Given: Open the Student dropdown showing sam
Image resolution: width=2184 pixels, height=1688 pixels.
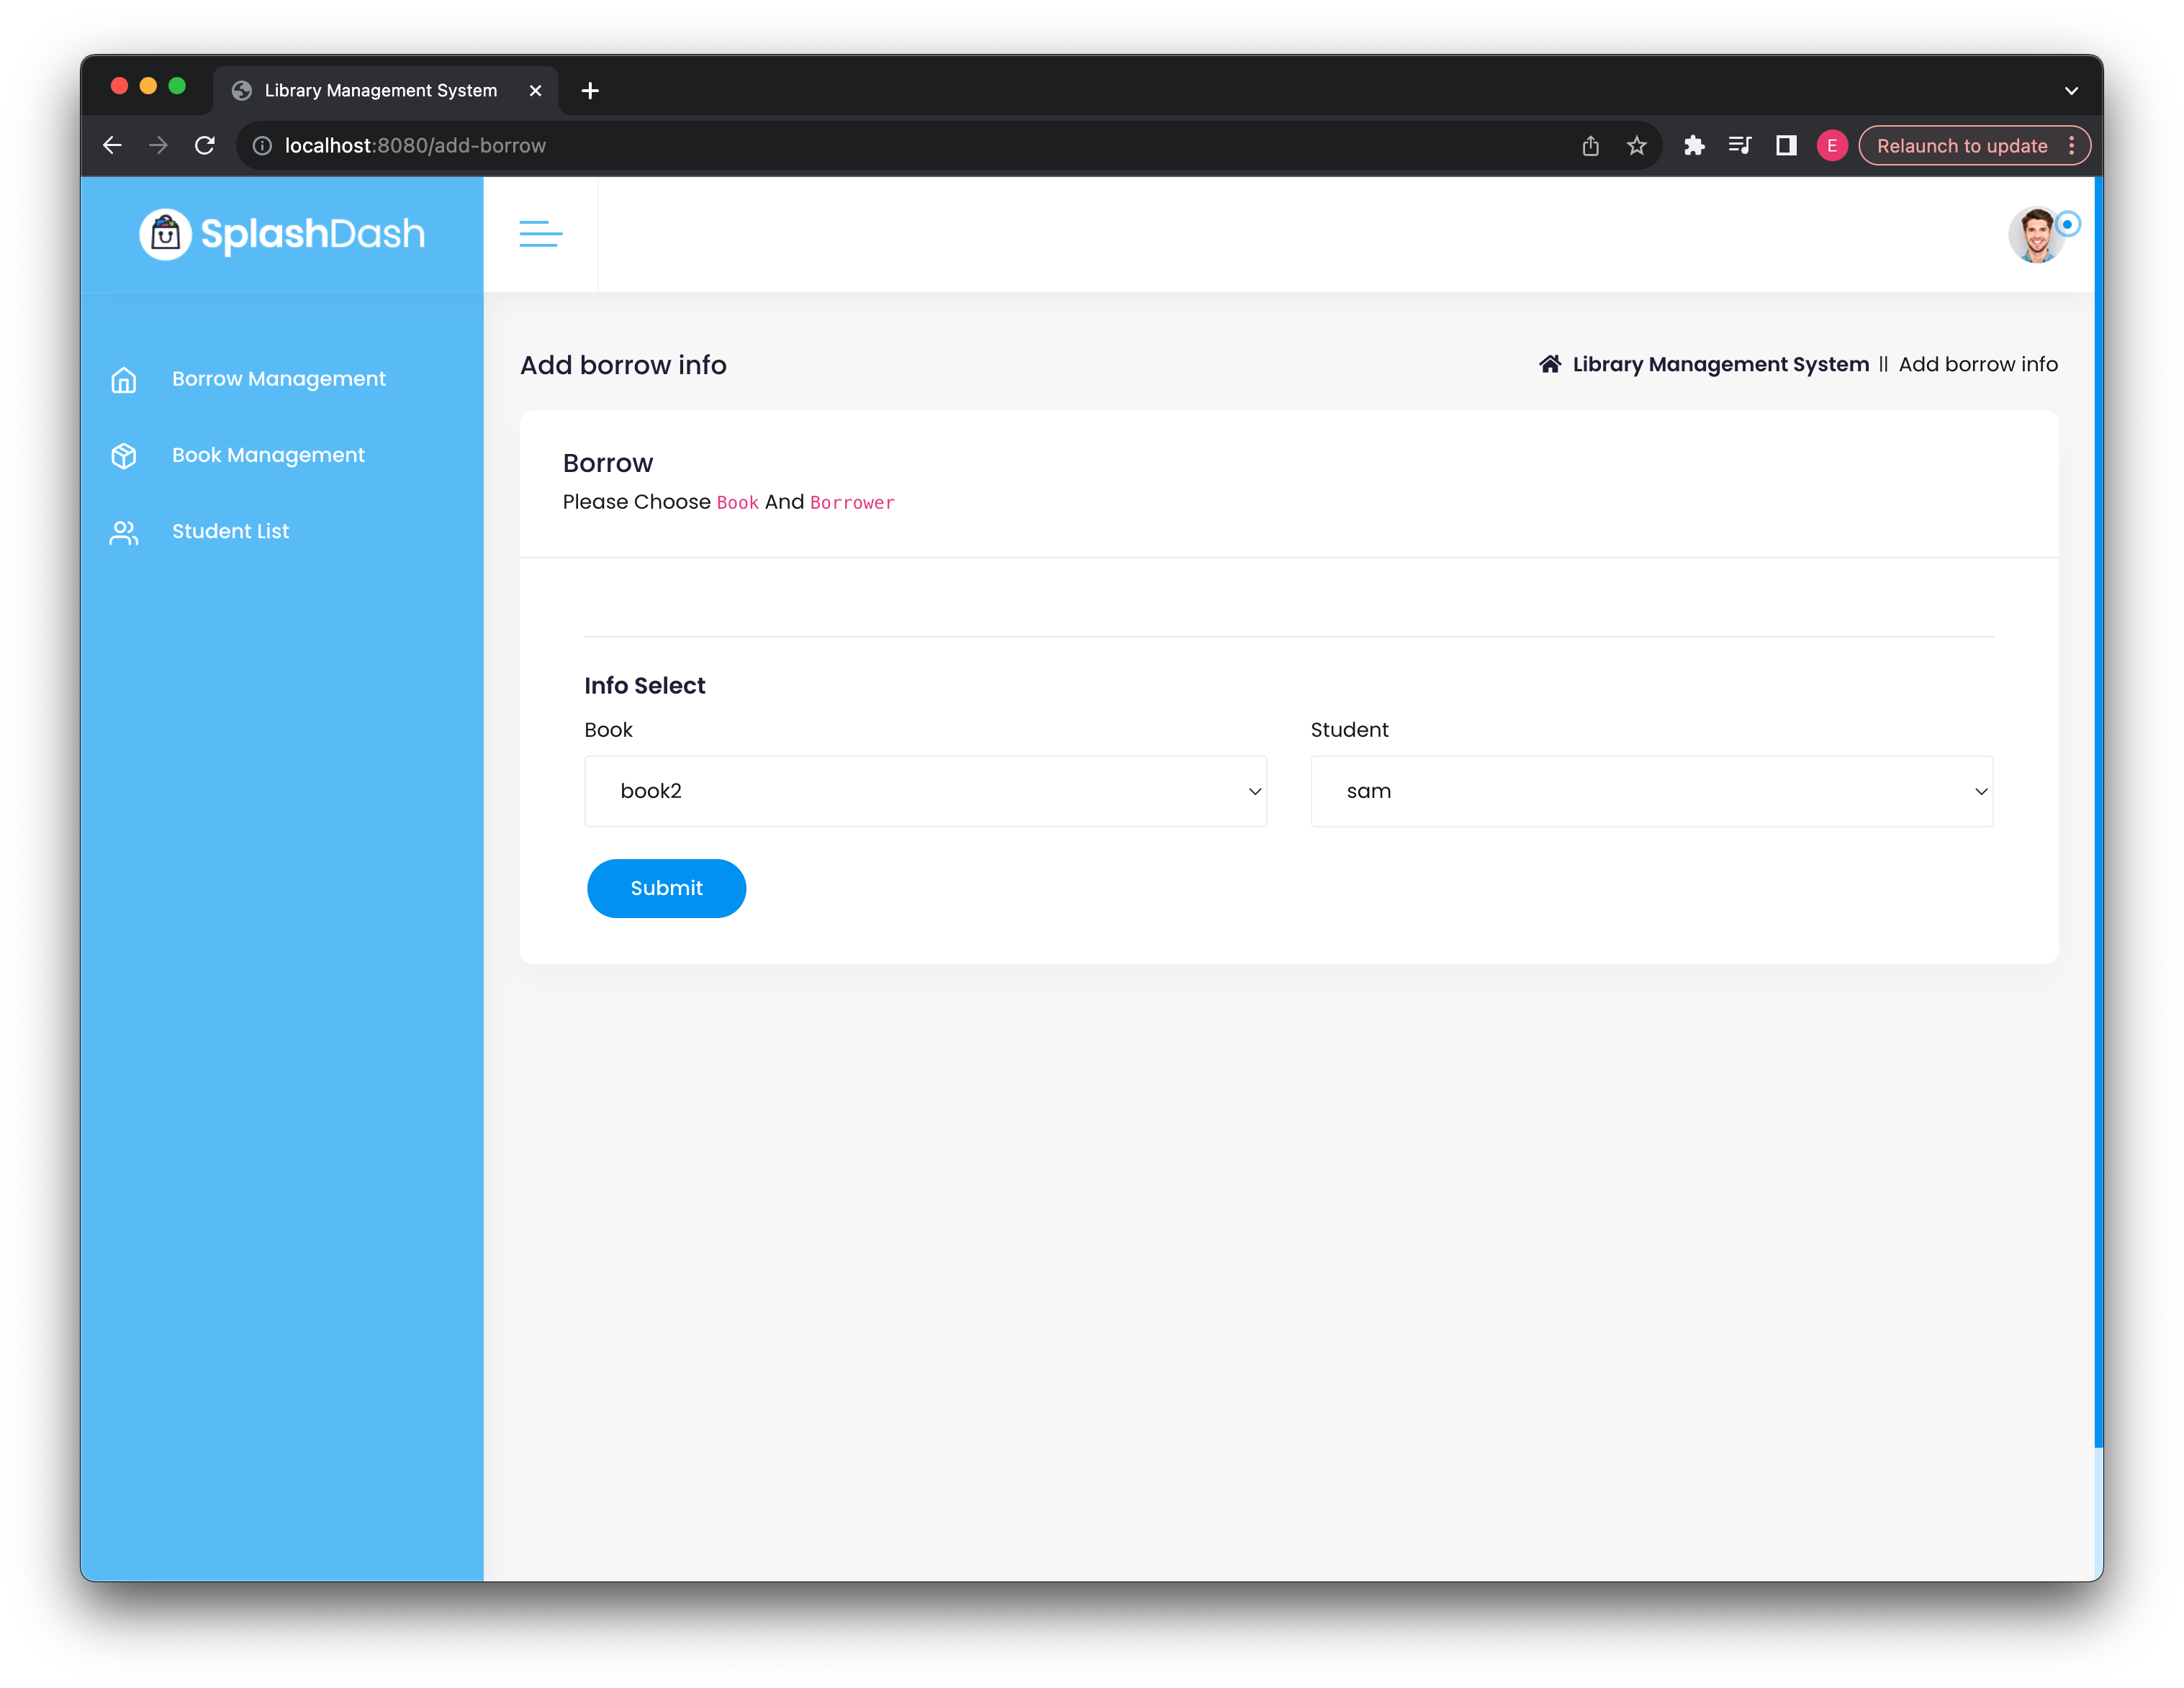Looking at the screenshot, I should [x=1651, y=791].
